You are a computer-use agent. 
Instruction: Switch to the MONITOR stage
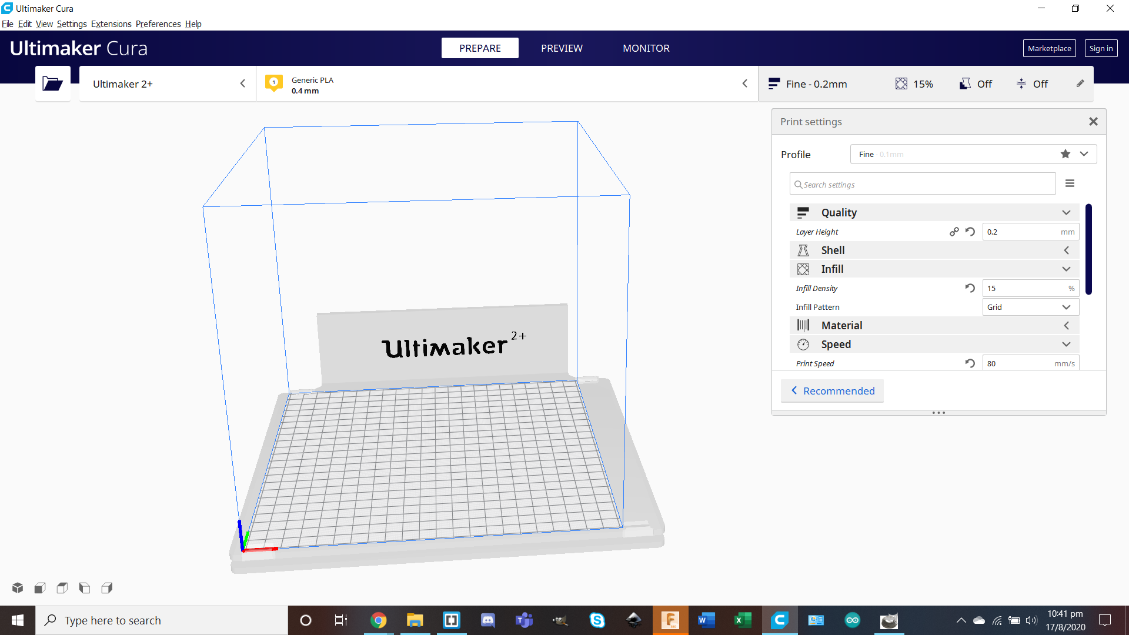pyautogui.click(x=646, y=48)
